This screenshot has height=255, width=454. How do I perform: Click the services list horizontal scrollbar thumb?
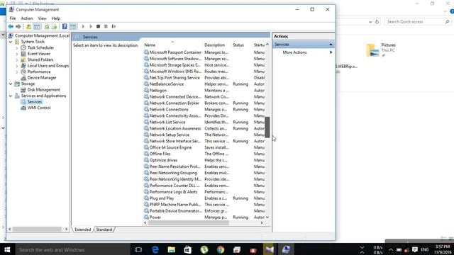[x=189, y=223]
